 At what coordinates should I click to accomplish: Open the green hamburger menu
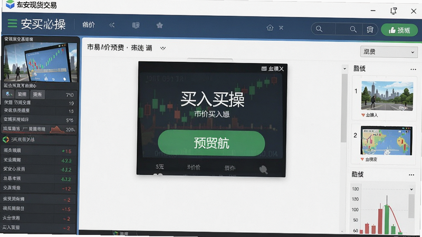pyautogui.click(x=12, y=24)
